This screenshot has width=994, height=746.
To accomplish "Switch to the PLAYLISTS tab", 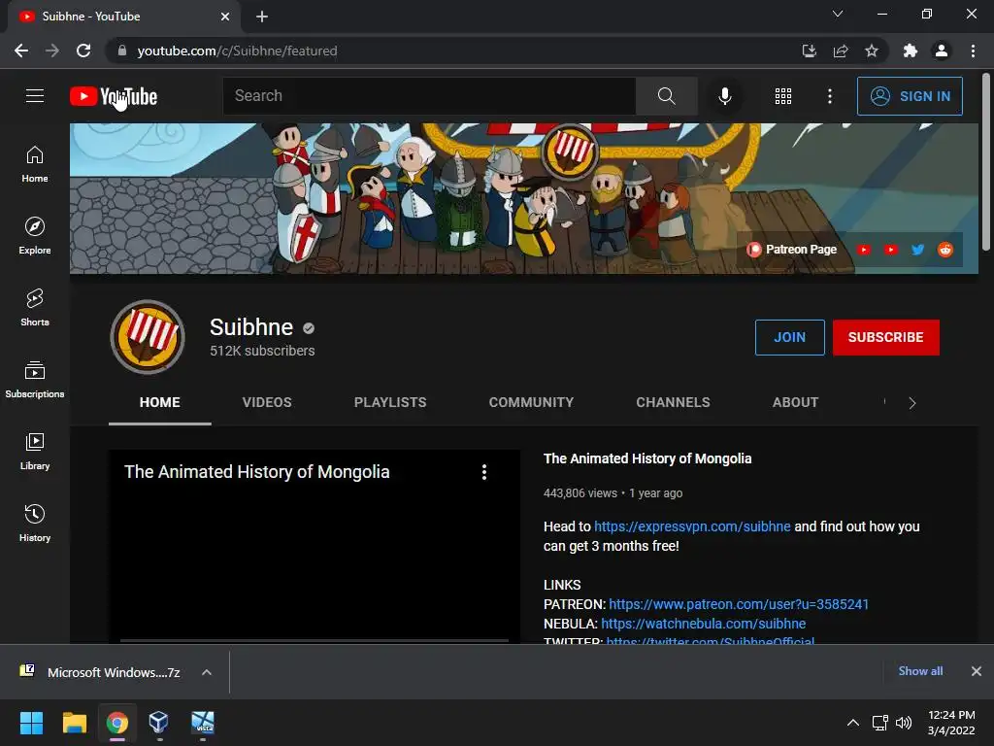I will point(390,402).
